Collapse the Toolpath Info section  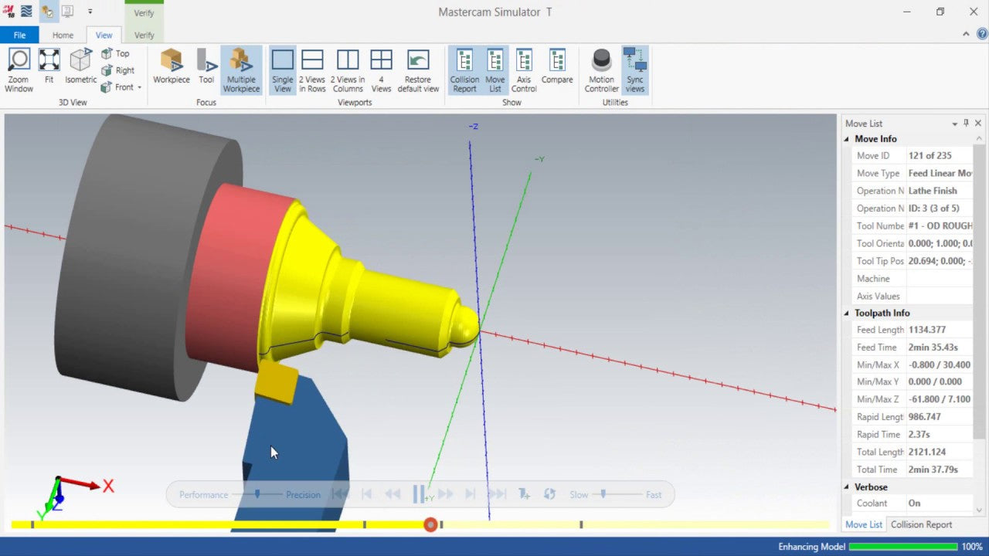847,313
